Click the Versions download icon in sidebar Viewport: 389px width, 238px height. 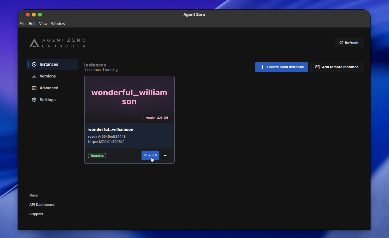pos(34,76)
